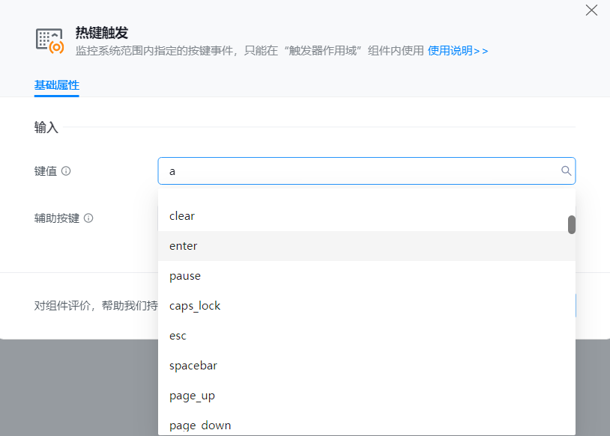Select 'clear' from the key dropdown
Screen dimensions: 610x436
point(182,216)
